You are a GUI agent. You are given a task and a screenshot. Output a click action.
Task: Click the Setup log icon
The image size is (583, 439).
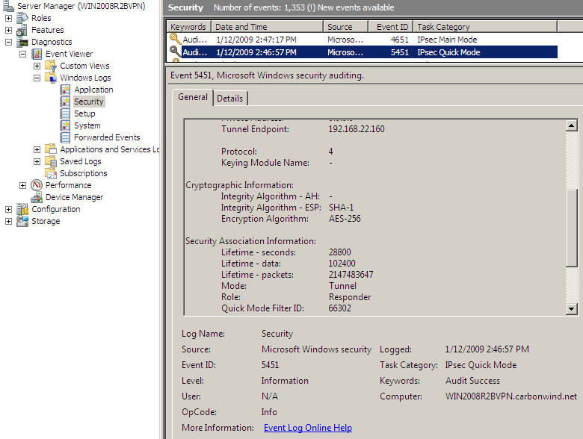[x=65, y=113]
